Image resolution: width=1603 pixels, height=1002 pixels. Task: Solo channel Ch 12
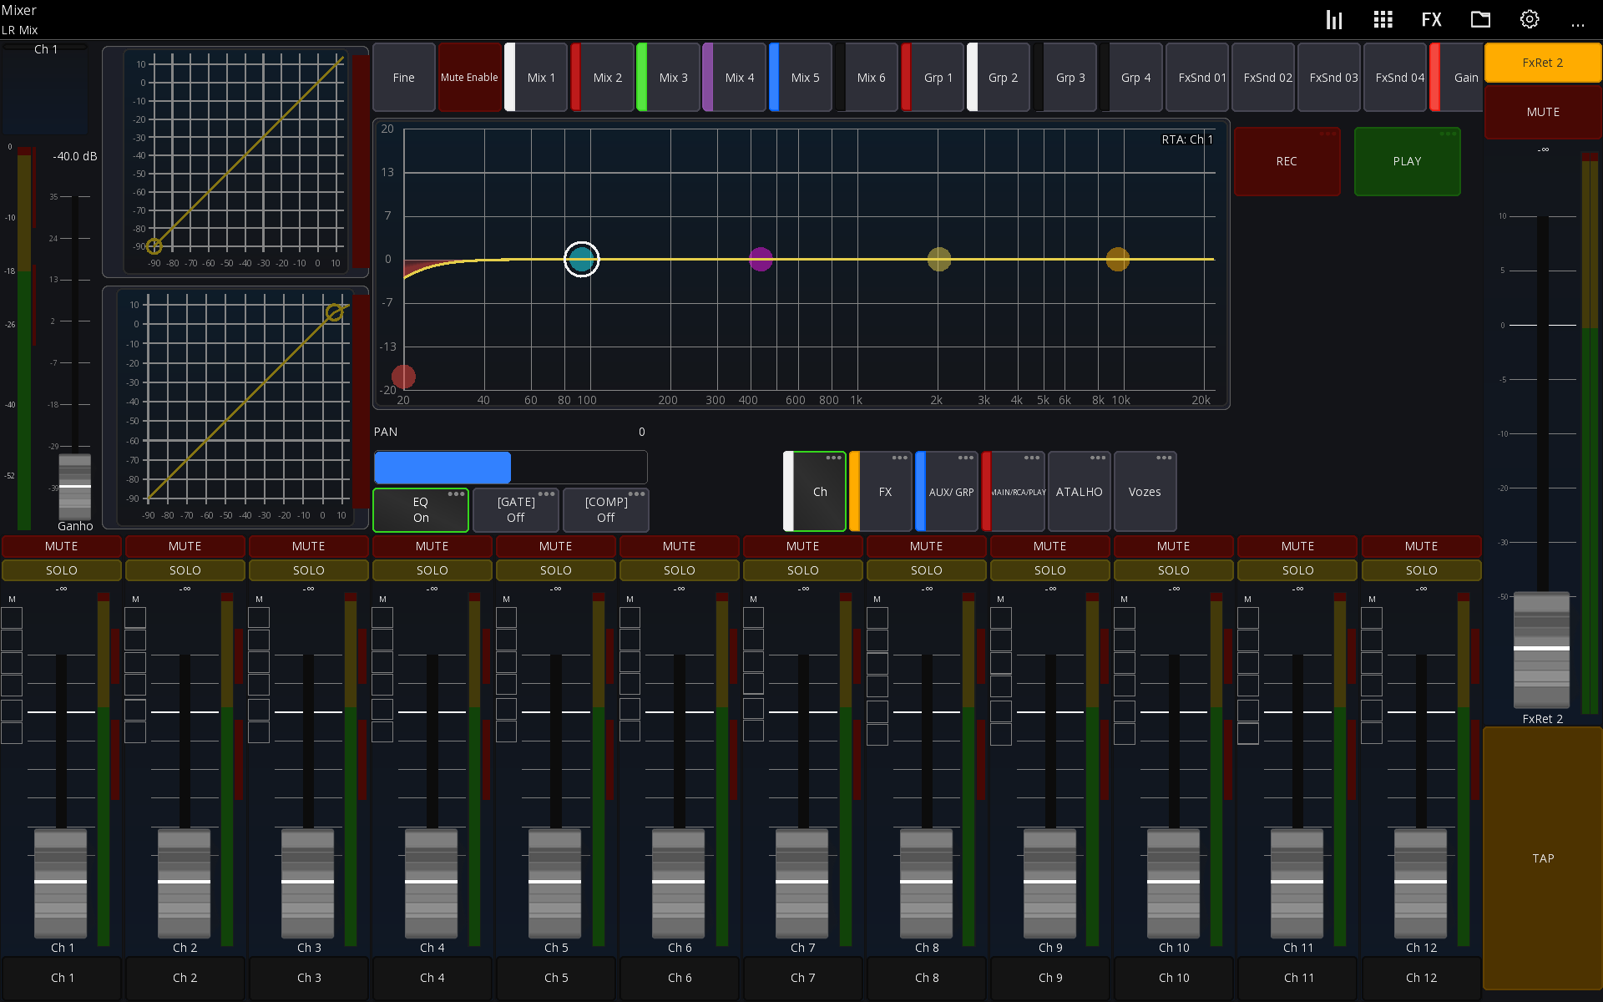point(1421,570)
